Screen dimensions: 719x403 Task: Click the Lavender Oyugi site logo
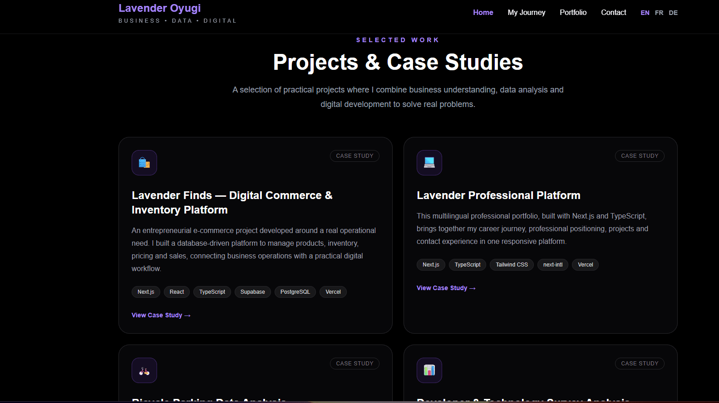click(159, 8)
